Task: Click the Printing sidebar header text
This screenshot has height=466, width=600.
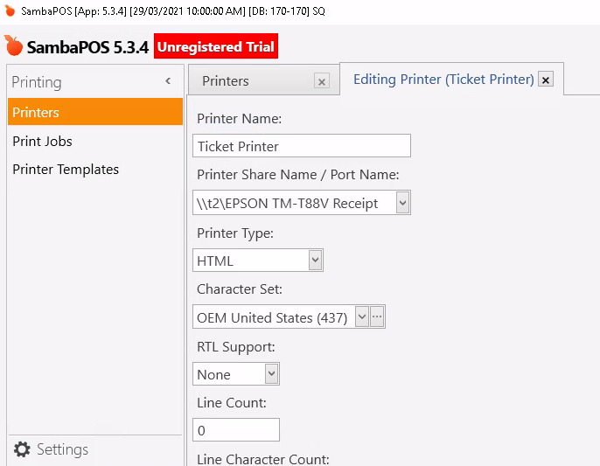Action: coord(37,82)
